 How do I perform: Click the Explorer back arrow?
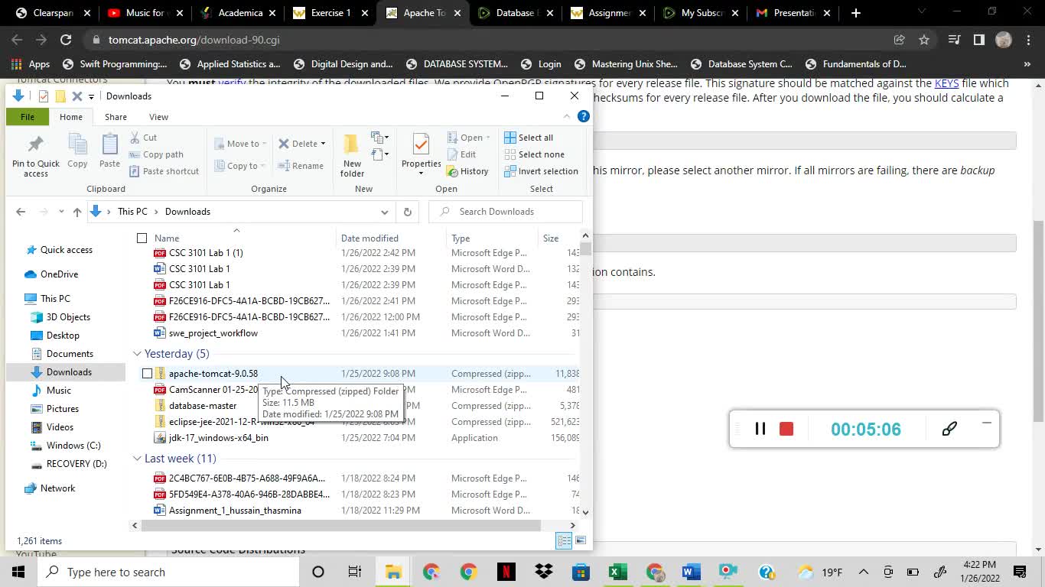21,212
